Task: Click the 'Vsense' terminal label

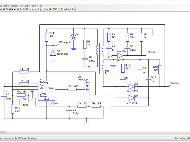Action: tap(175, 83)
